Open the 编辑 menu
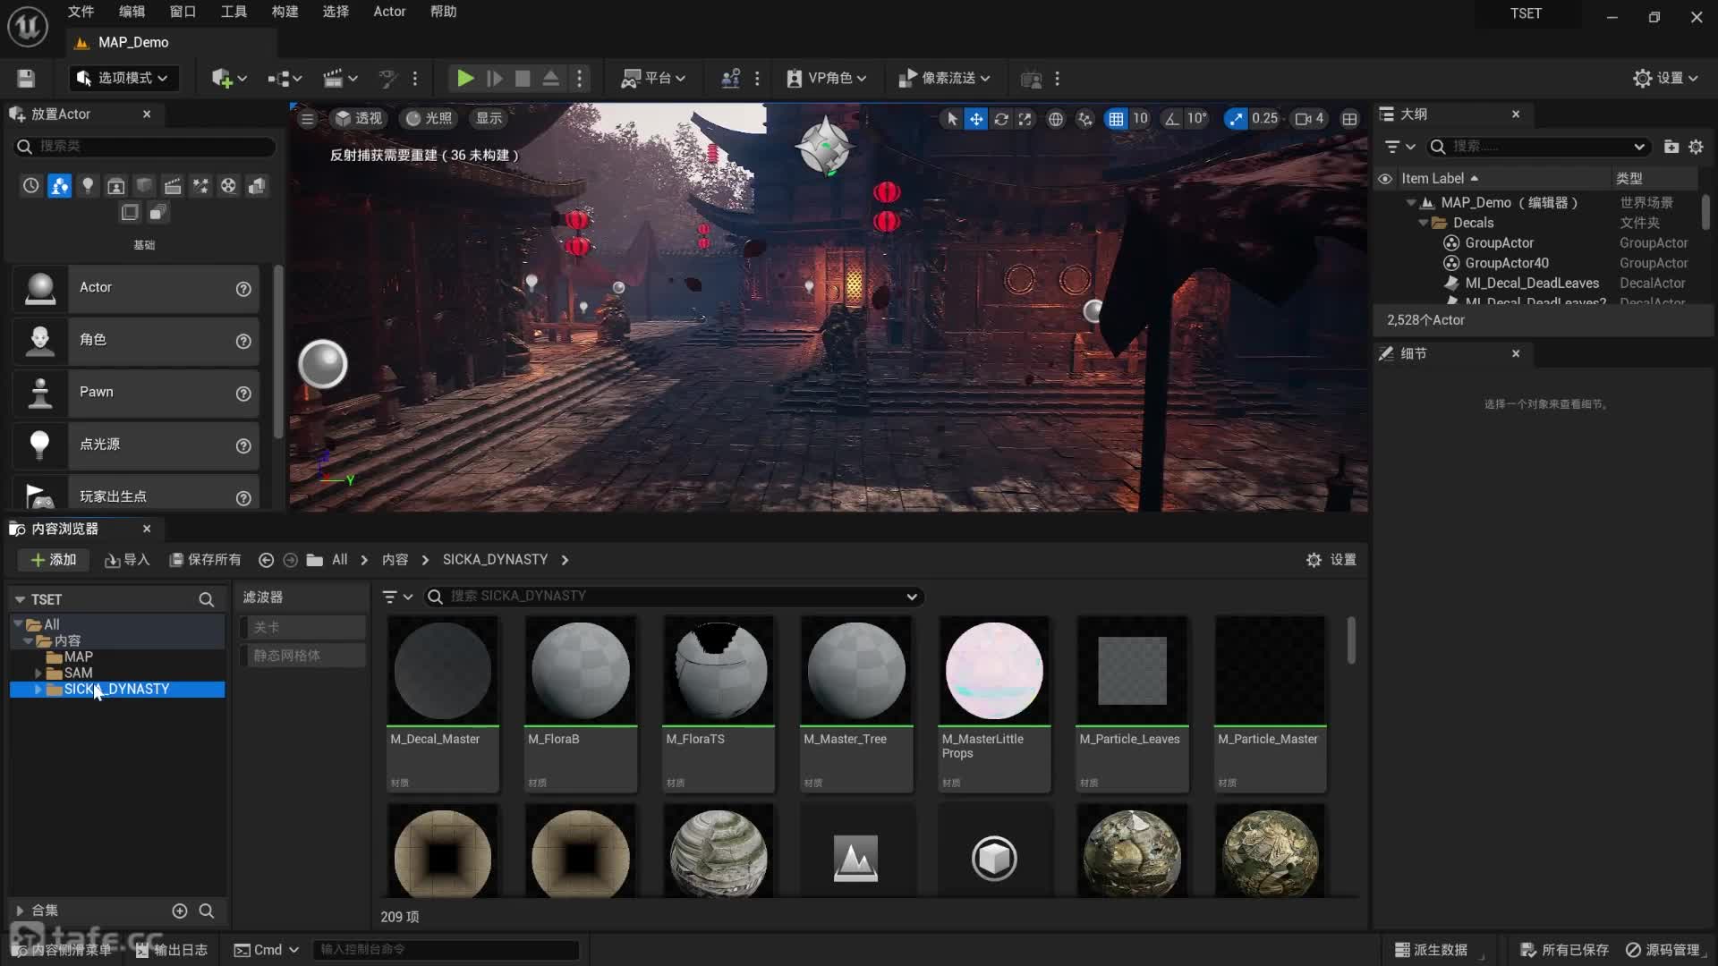The image size is (1718, 966). 132,12
